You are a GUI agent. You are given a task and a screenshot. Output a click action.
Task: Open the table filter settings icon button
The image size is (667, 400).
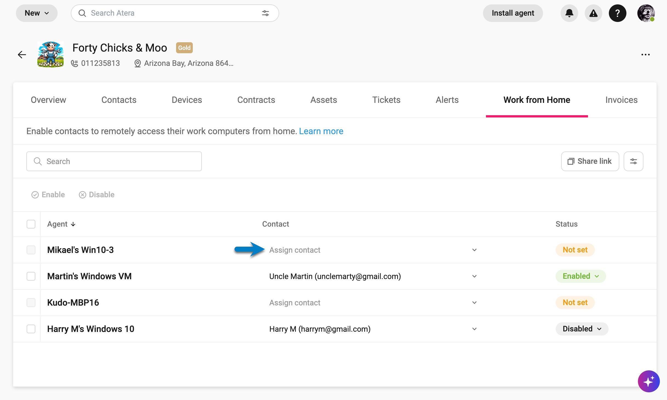tap(633, 161)
